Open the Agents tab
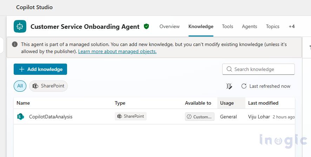The width and height of the screenshot is (311, 157). 249,26
